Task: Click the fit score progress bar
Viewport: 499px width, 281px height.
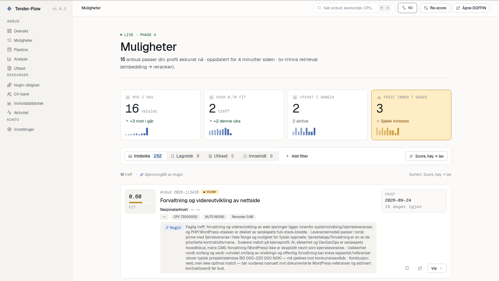Action: point(140,203)
